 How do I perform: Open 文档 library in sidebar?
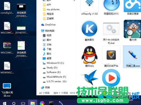pos(47,44)
